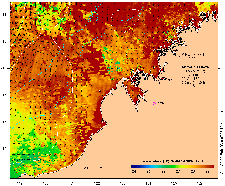Click the magenta drifter marker in the legend
Viewport: 225px width, 186px height.
pyautogui.click(x=154, y=103)
